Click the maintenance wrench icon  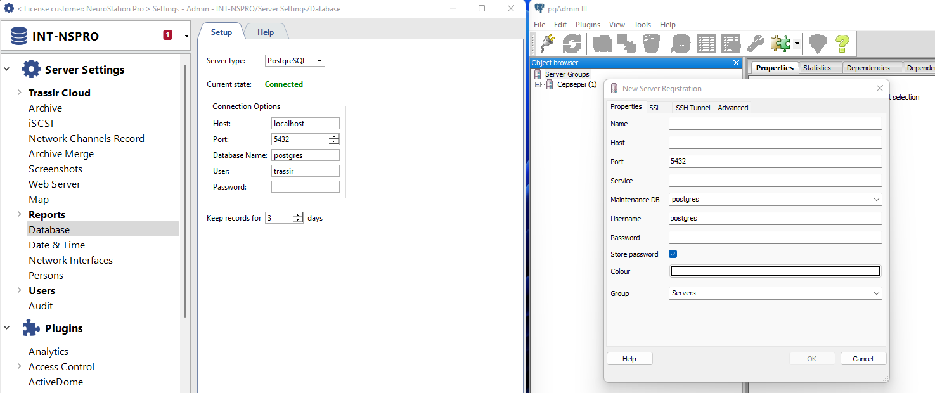coord(756,43)
